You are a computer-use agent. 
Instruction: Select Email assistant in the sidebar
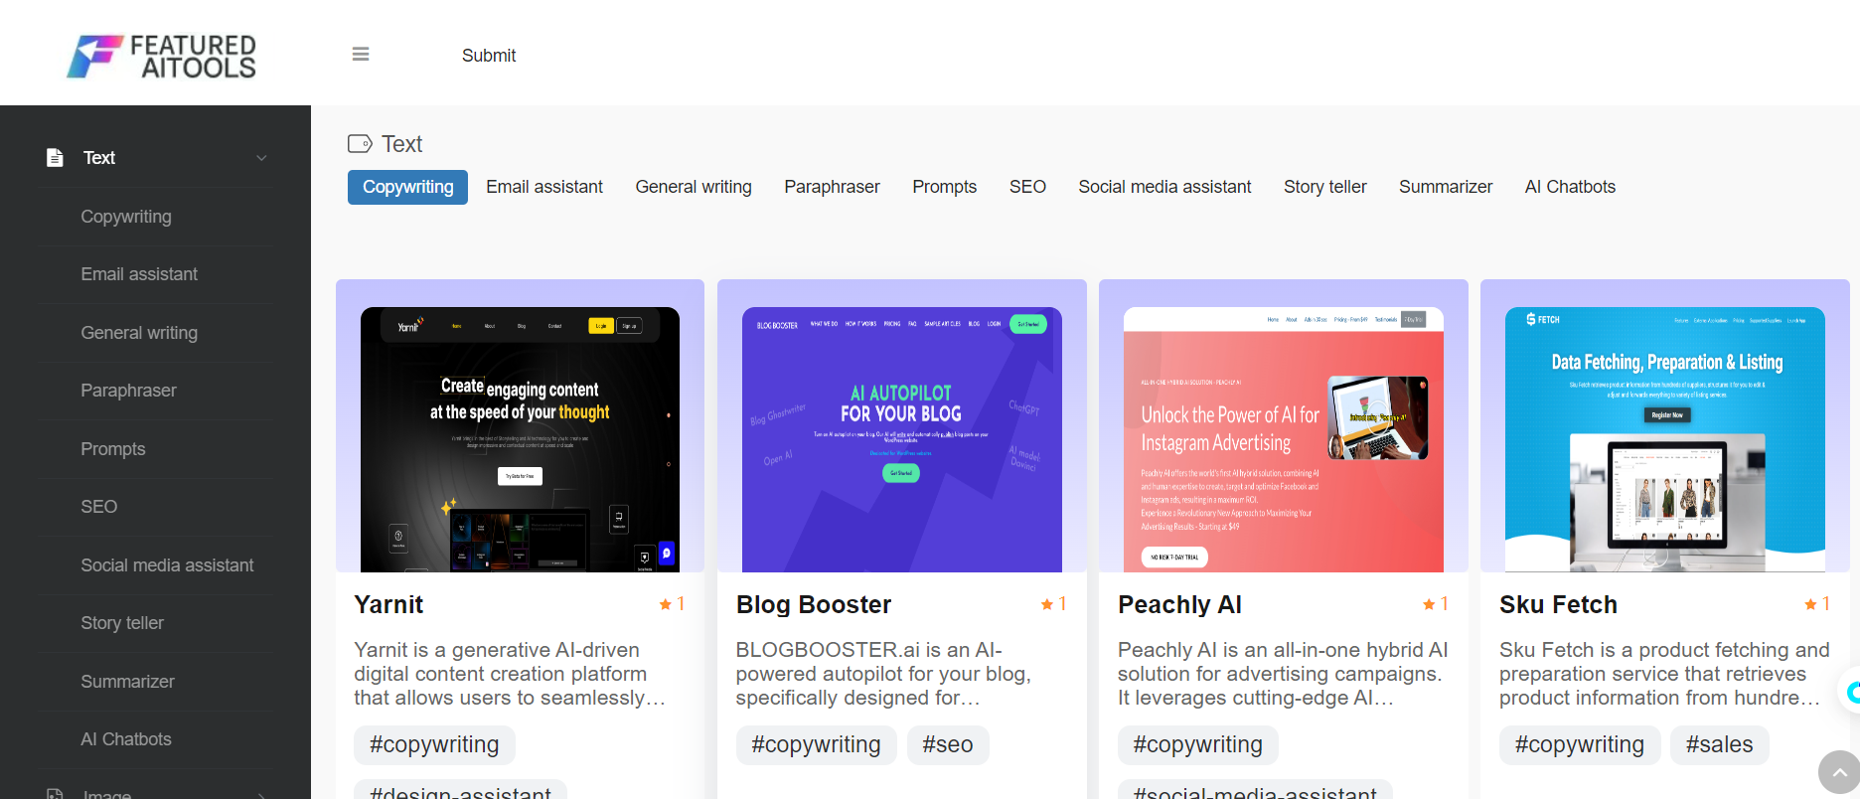point(139,274)
